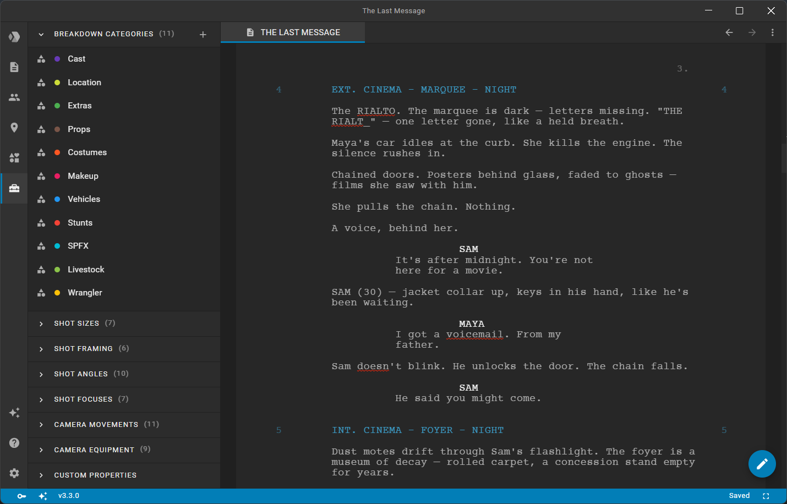787x504 pixels.
Task: Click the MAYA character cue
Action: click(x=472, y=324)
